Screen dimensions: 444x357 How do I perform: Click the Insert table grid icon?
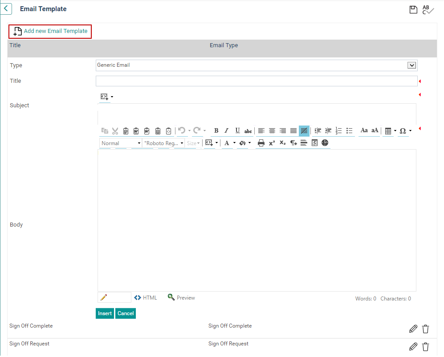[x=388, y=131]
